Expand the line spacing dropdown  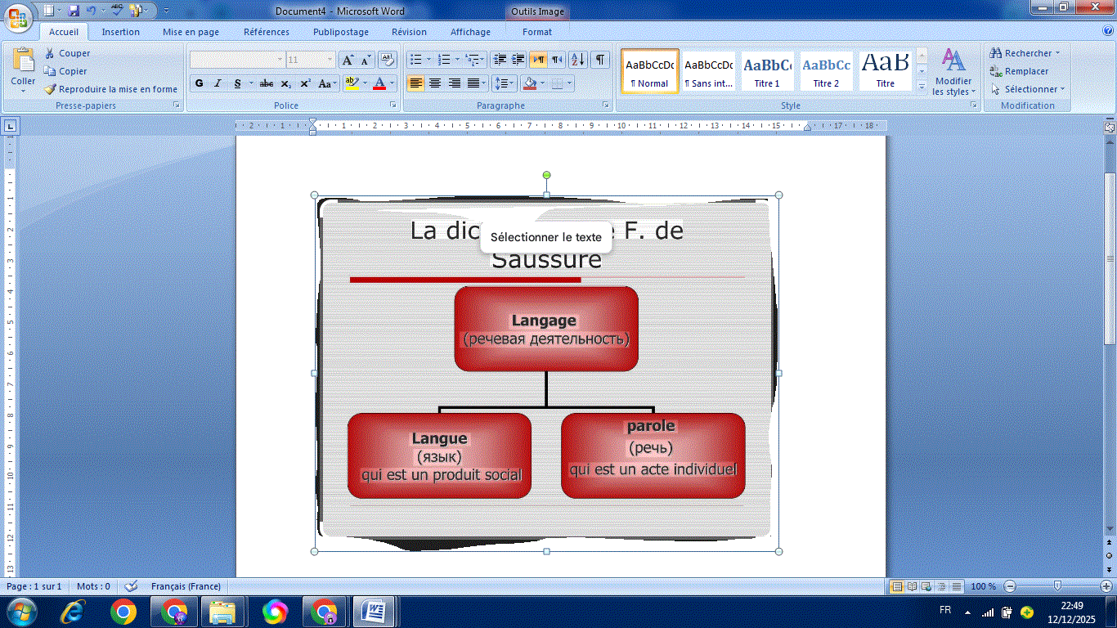[x=512, y=83]
